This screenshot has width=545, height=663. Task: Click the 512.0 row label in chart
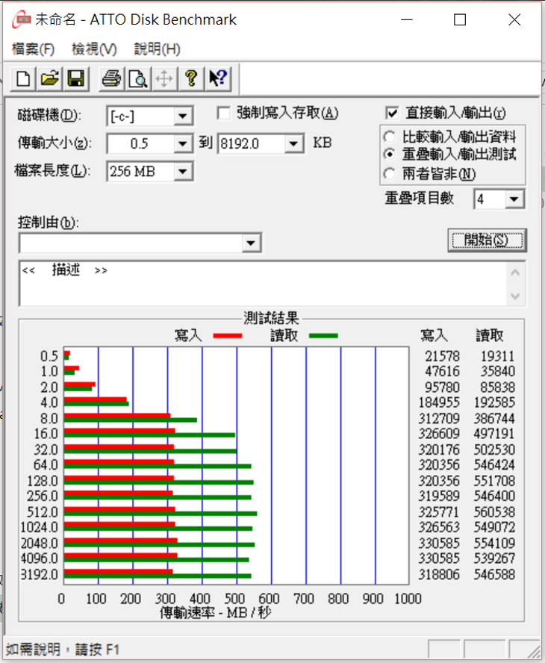point(43,512)
